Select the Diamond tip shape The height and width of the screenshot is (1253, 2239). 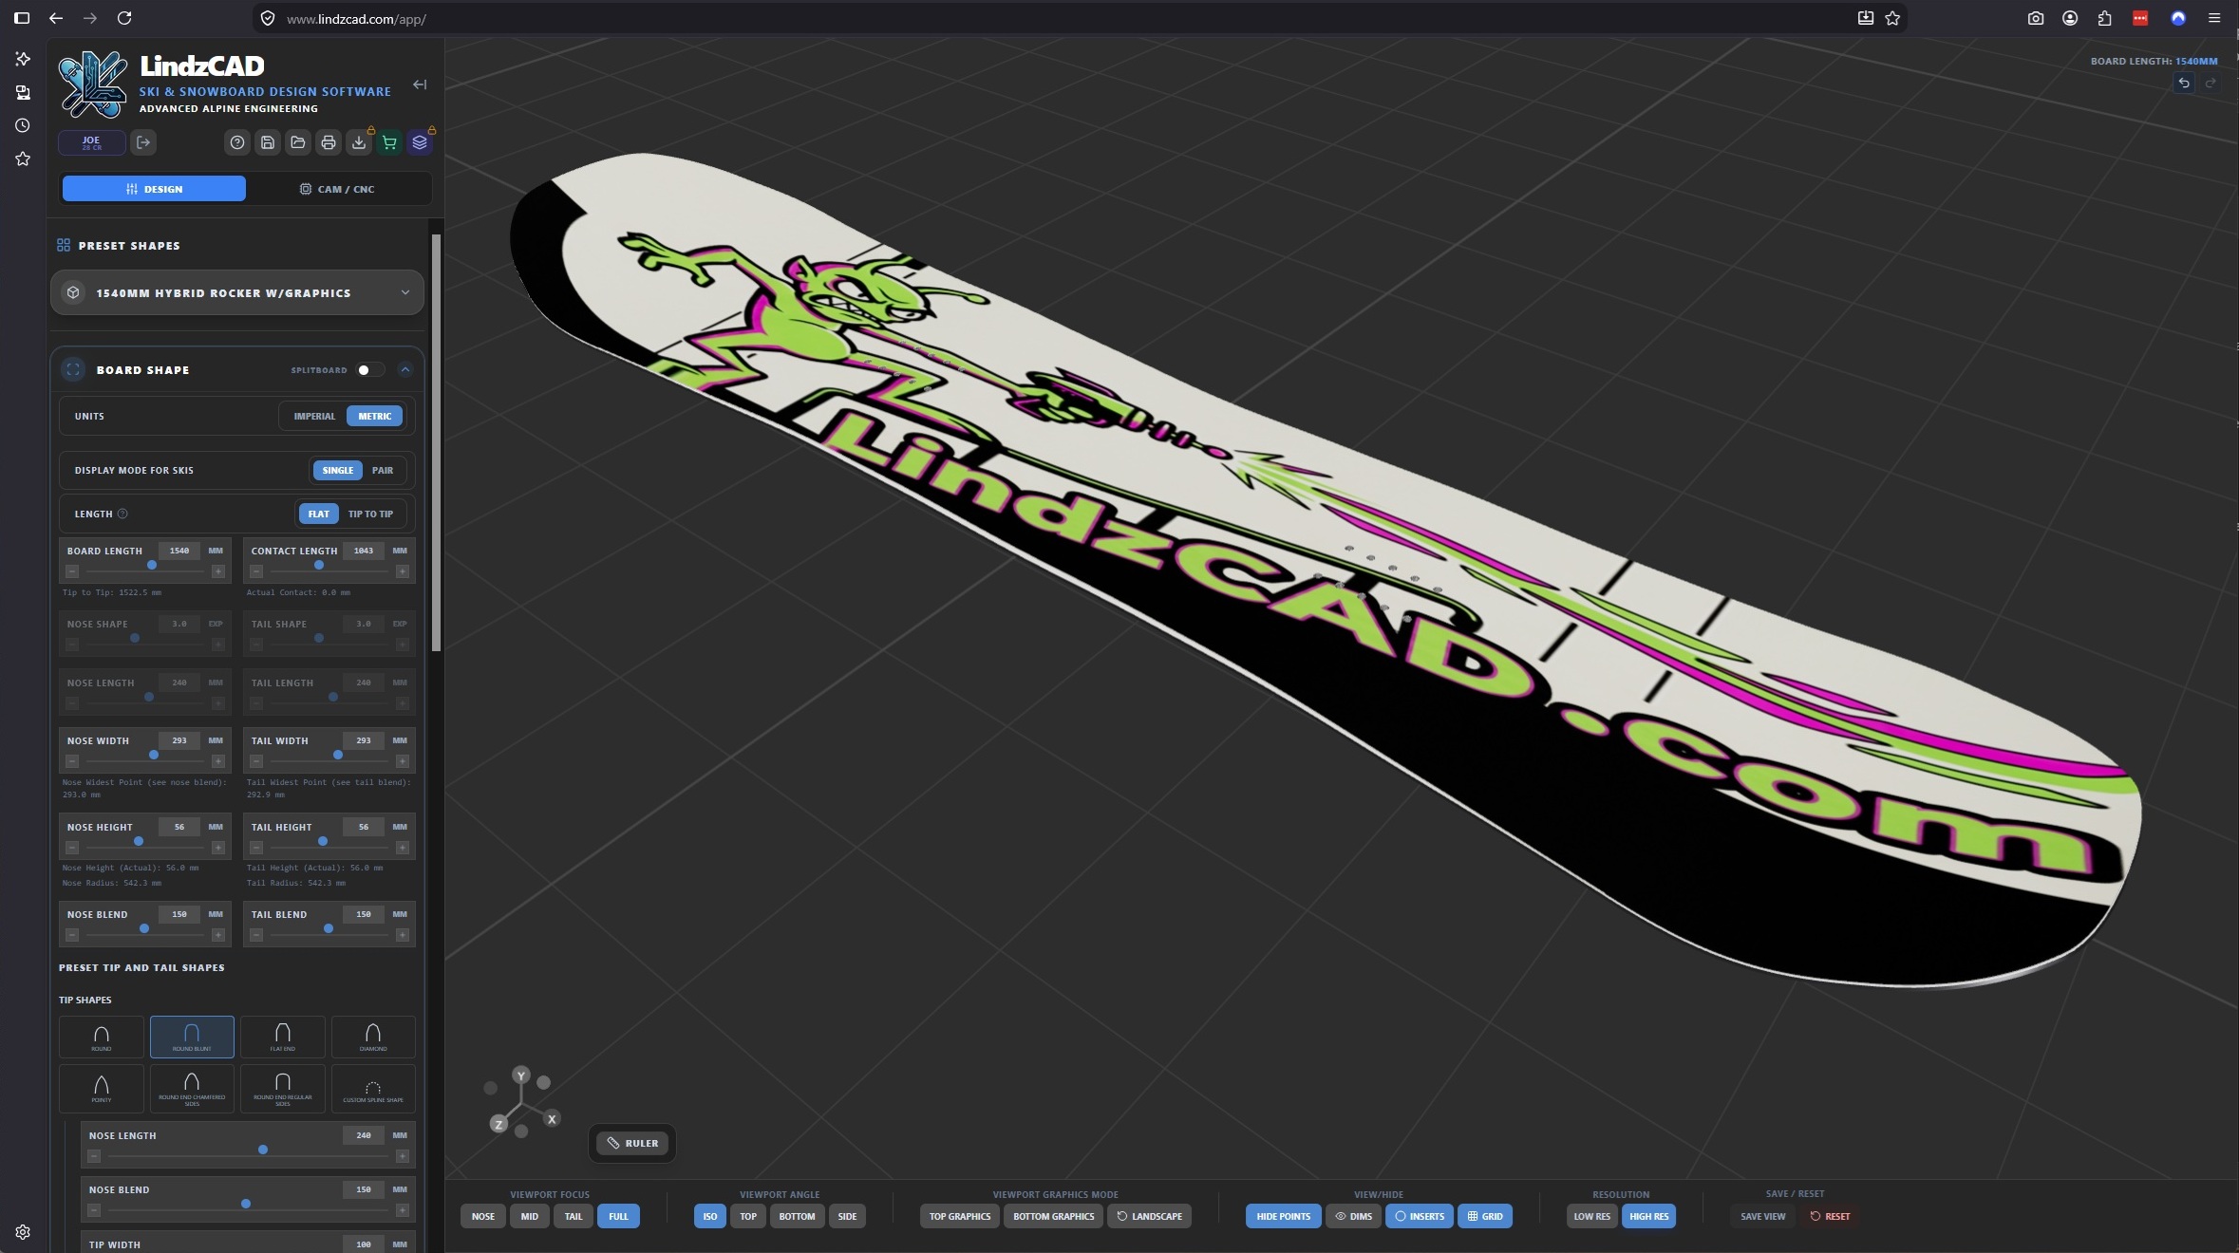(x=373, y=1037)
